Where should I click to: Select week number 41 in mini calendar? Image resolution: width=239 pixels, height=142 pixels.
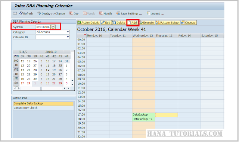pyautogui.click(x=47, y=56)
